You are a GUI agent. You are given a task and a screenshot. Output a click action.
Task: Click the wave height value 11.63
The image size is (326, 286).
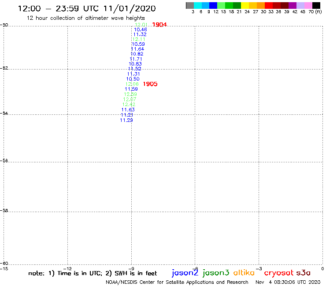click(128, 110)
